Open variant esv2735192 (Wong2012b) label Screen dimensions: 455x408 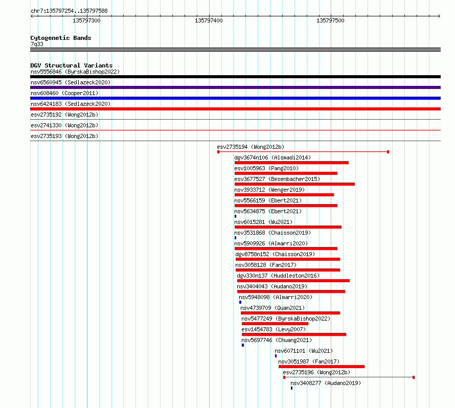[64, 115]
